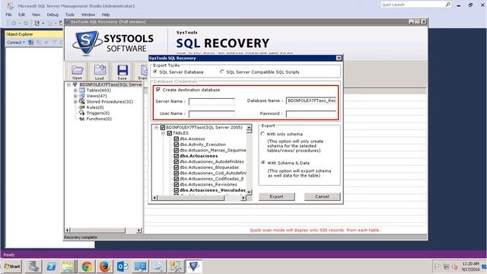Open the Connect dropdown in Object Explorer
Viewport: 487px width, 274px height.
coord(16,43)
